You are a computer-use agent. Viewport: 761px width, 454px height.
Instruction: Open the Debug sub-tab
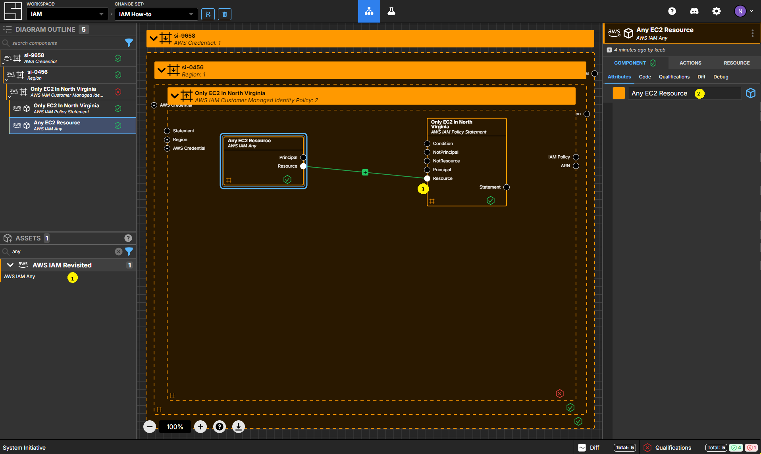tap(721, 77)
